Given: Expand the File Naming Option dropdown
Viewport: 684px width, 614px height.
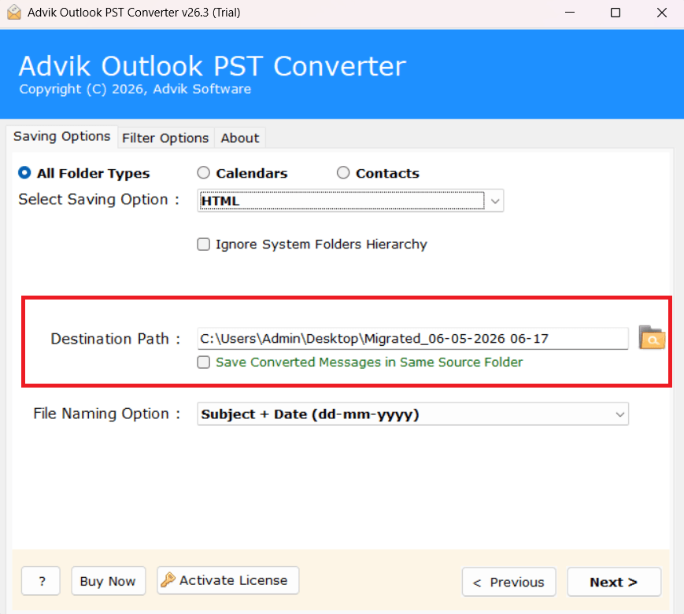Looking at the screenshot, I should click(412, 414).
